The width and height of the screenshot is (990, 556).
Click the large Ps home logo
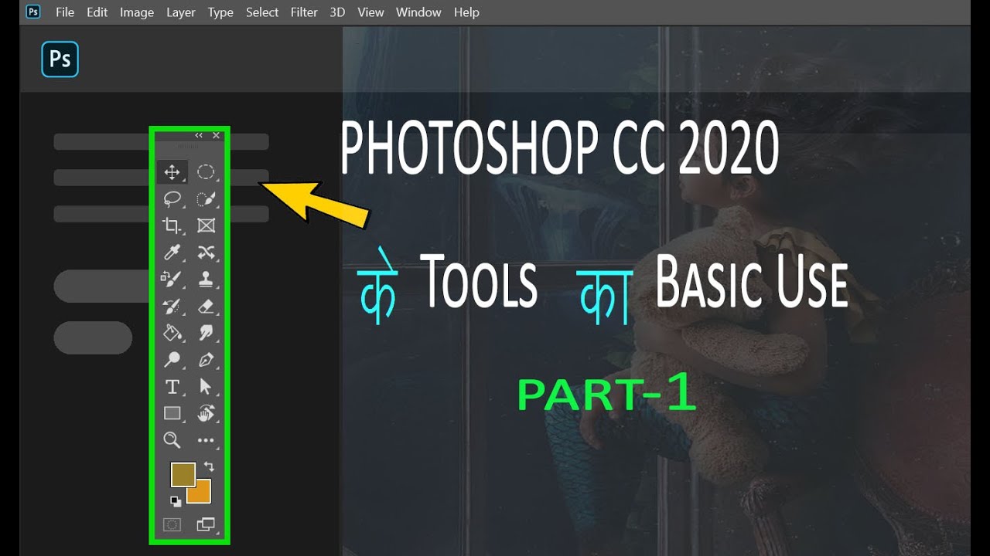[60, 59]
